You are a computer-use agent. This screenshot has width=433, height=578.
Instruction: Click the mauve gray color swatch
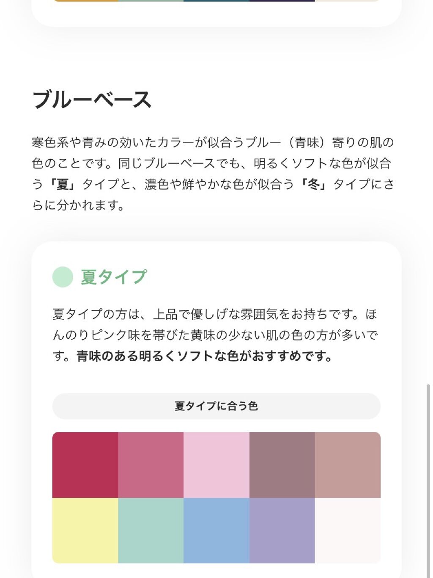tap(282, 465)
